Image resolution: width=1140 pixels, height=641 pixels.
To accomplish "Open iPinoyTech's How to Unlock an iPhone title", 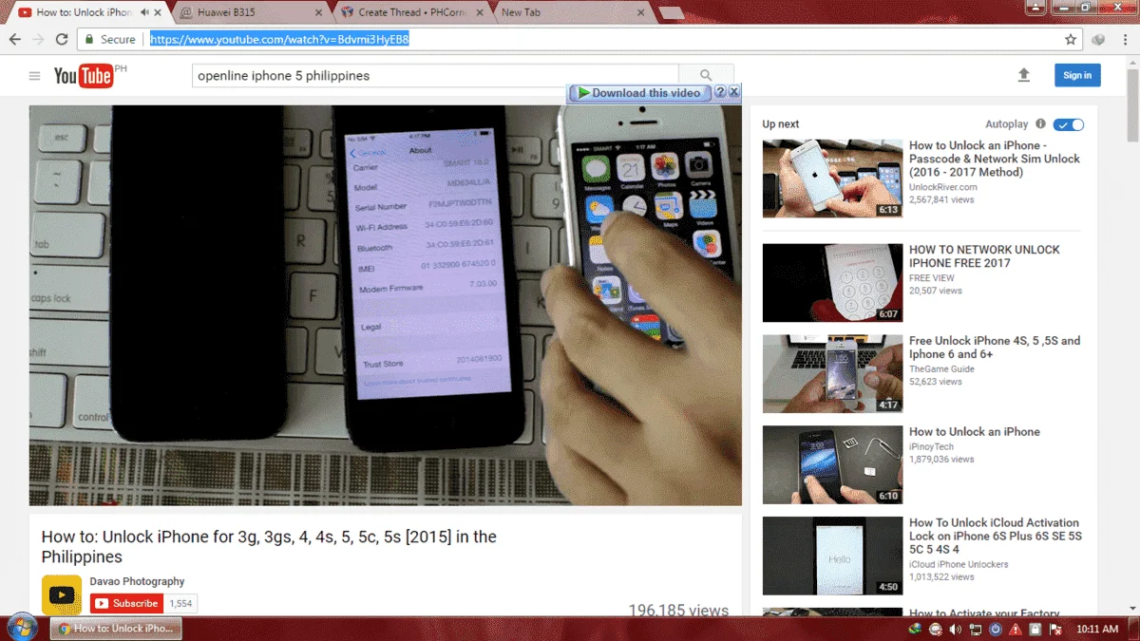I will (x=975, y=431).
